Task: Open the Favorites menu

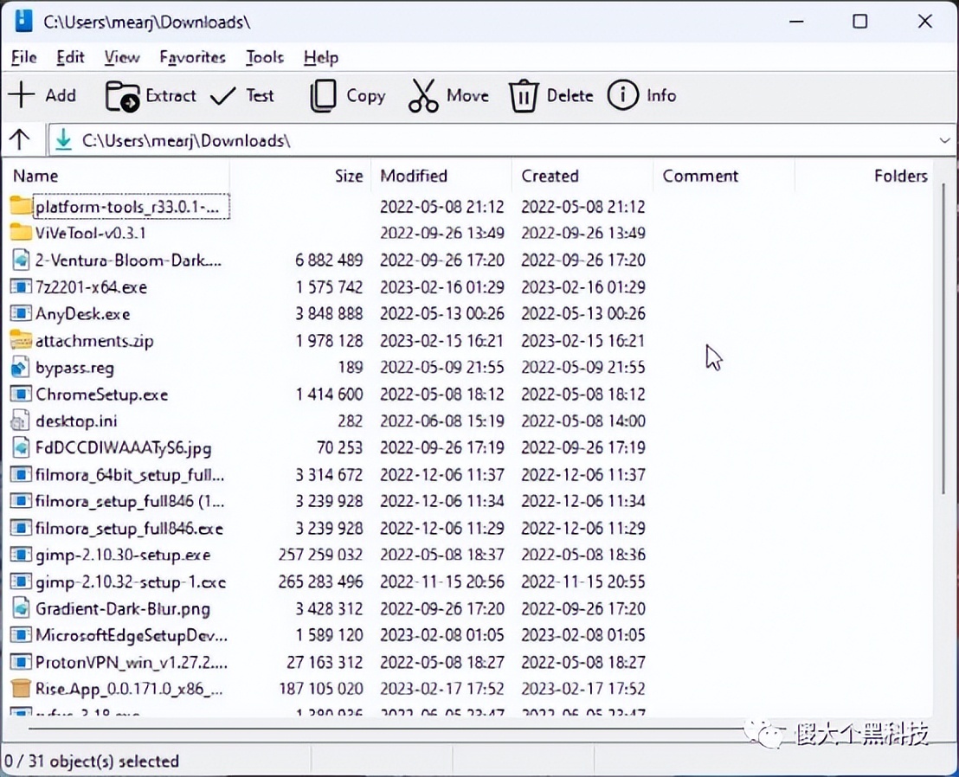Action: 192,57
